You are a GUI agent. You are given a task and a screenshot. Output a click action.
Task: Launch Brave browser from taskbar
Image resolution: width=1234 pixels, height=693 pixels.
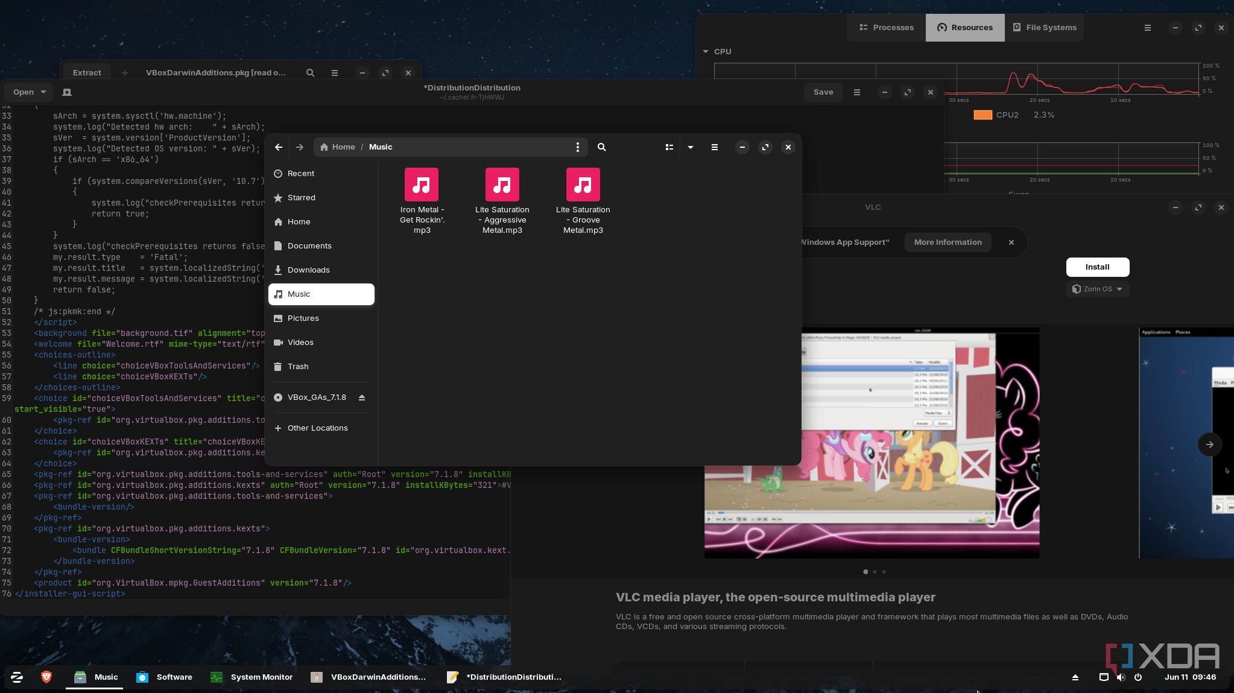(46, 677)
